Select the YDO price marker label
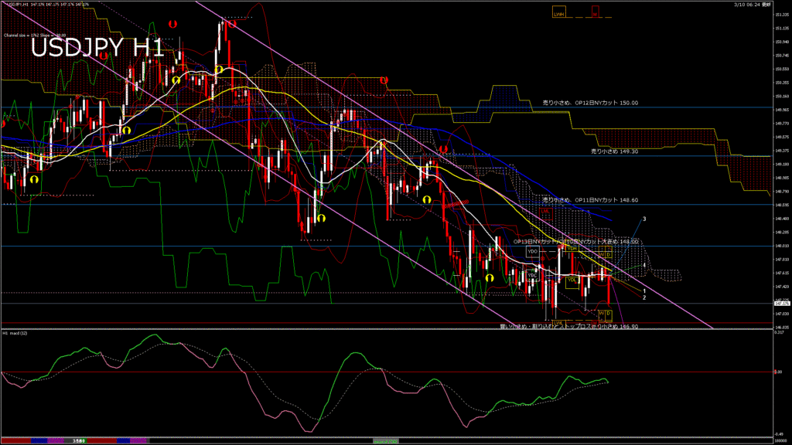The height and width of the screenshot is (445, 792). pyautogui.click(x=532, y=251)
